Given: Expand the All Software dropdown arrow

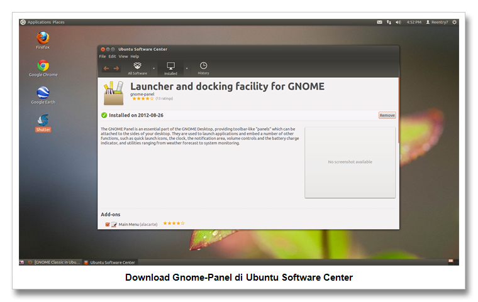Looking at the screenshot, I should (153, 68).
